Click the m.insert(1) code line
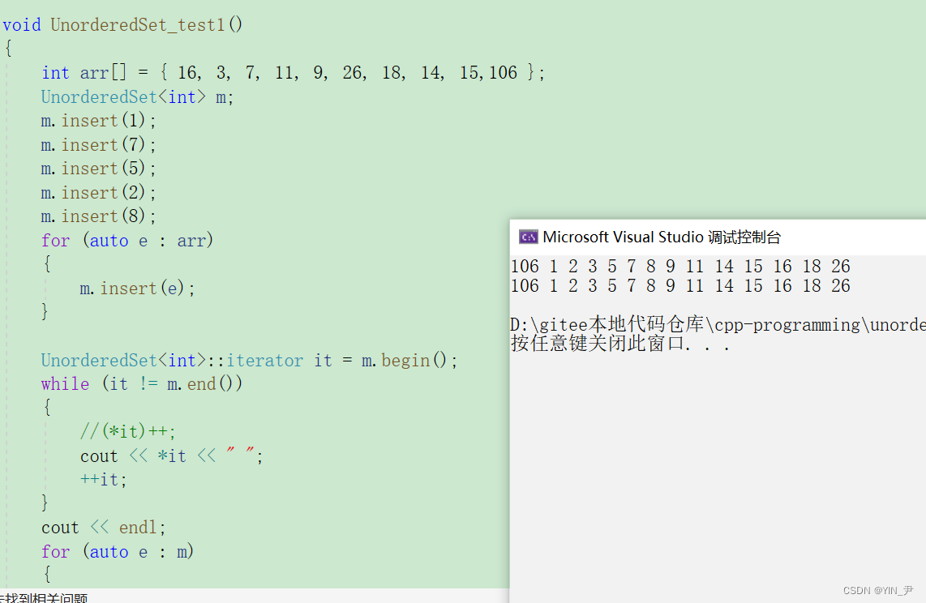 (x=99, y=121)
